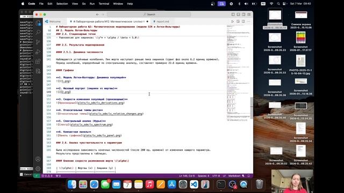Open the Run menu
This screenshot has height=193, width=344.
[x=92, y=4]
